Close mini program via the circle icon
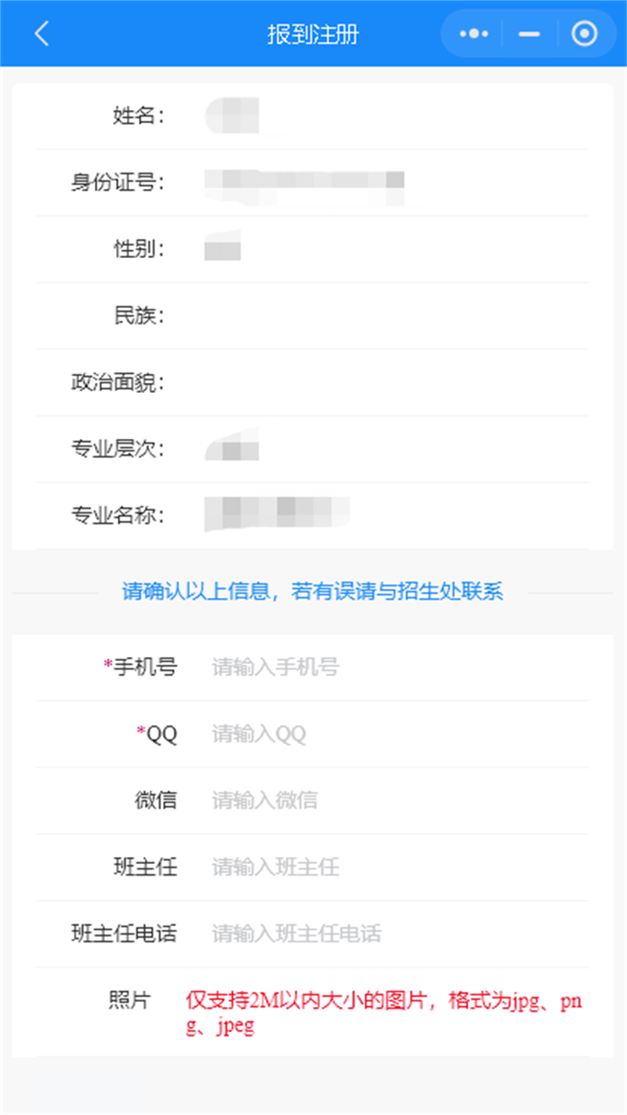The height and width of the screenshot is (1115, 627). pos(584,34)
